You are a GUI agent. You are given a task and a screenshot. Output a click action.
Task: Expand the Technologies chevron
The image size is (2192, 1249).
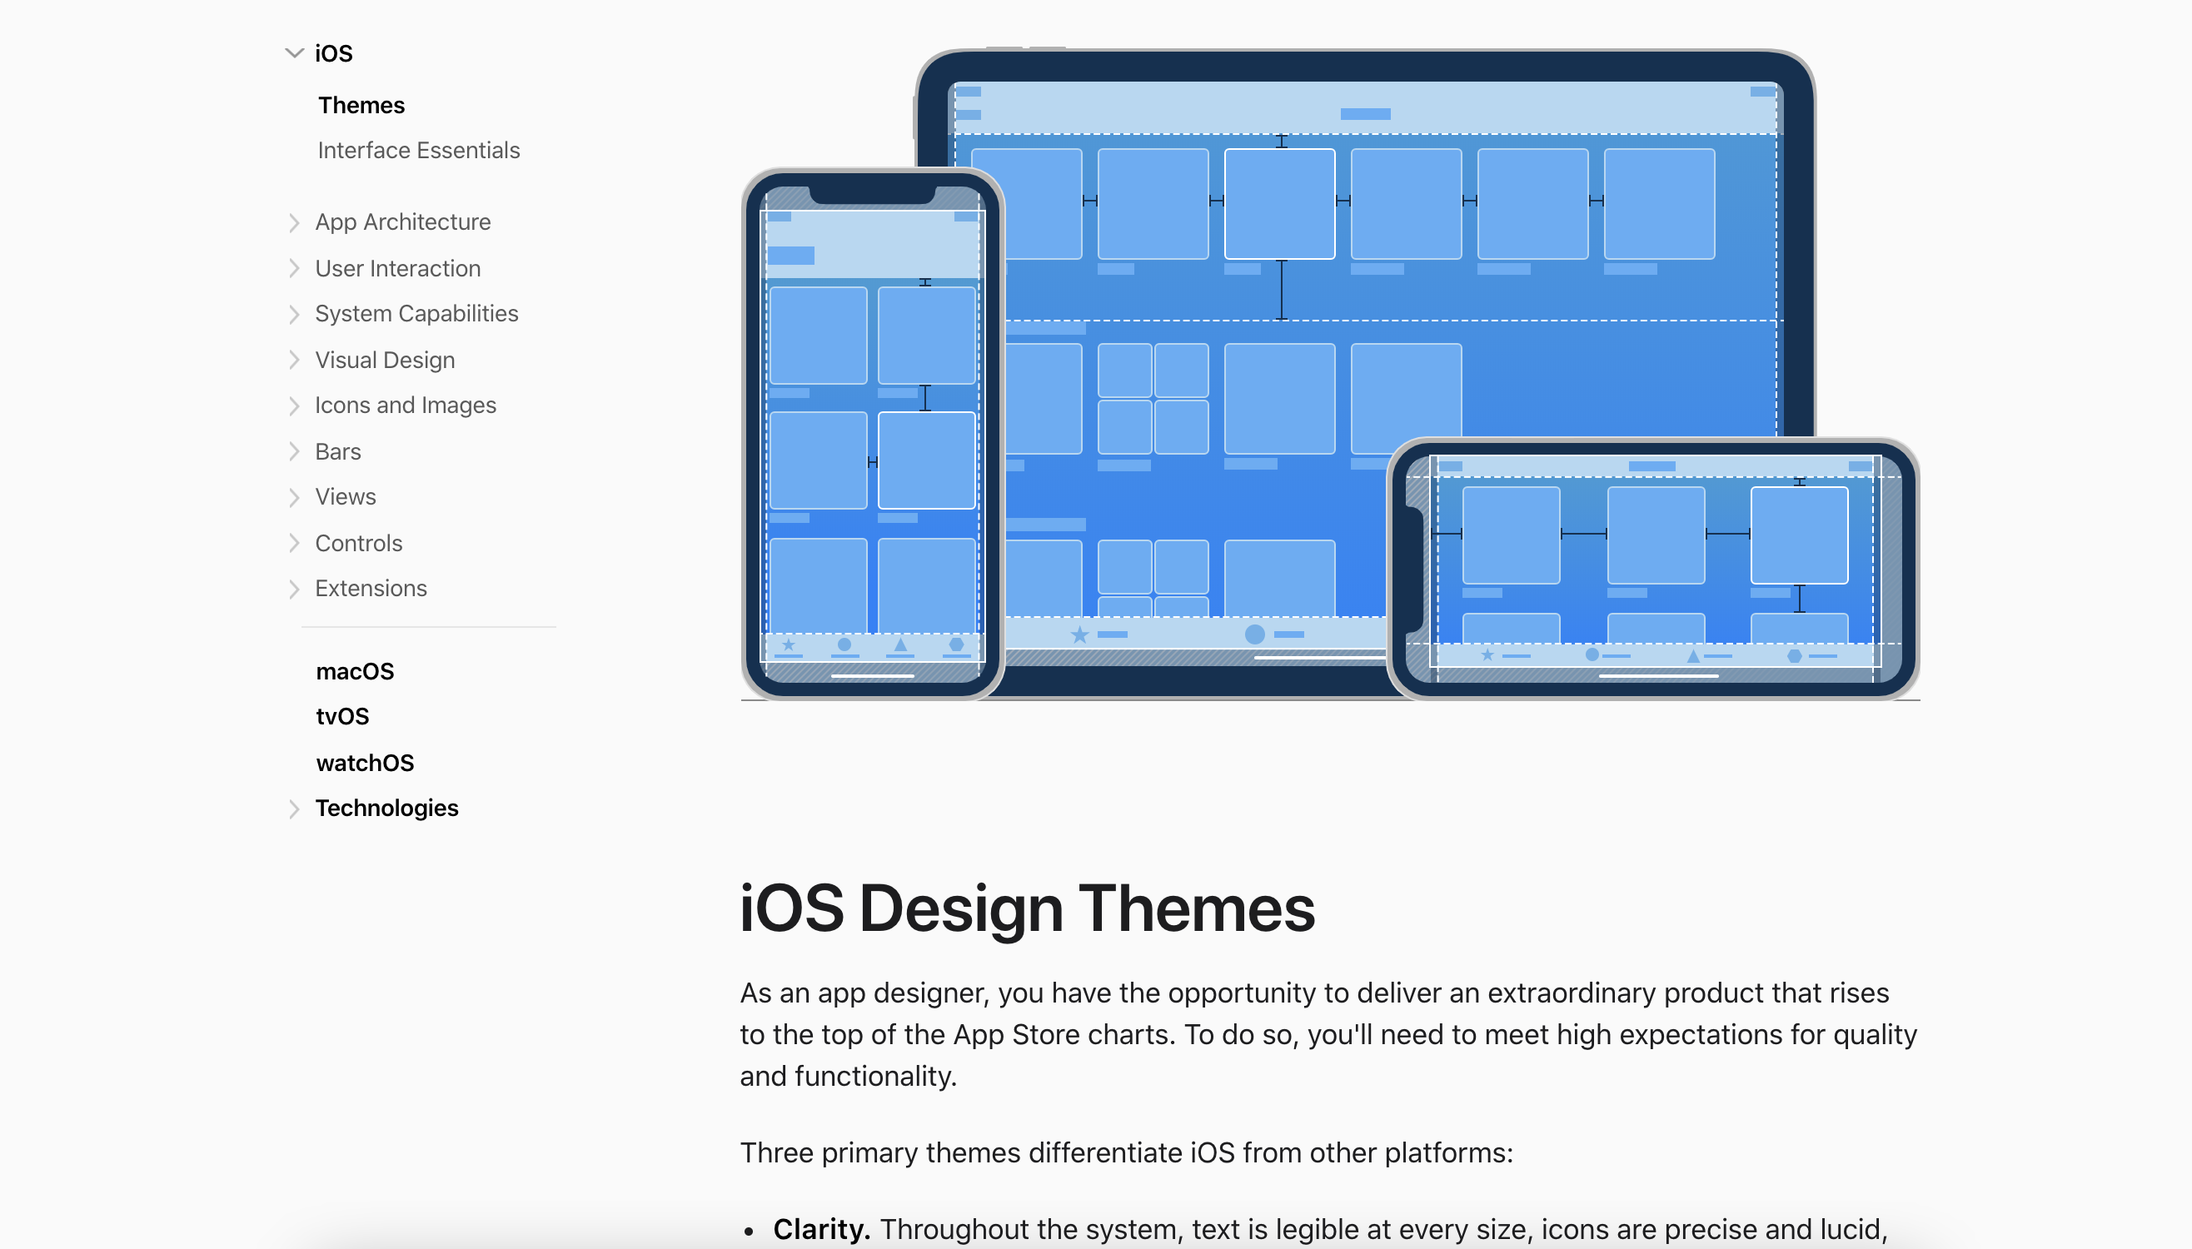click(293, 809)
